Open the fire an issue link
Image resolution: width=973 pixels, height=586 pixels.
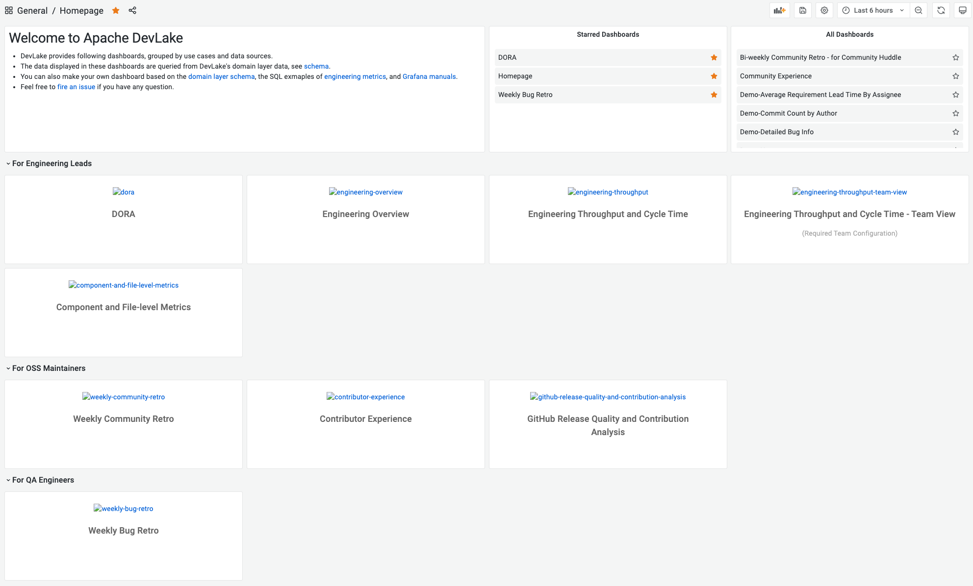pos(76,87)
